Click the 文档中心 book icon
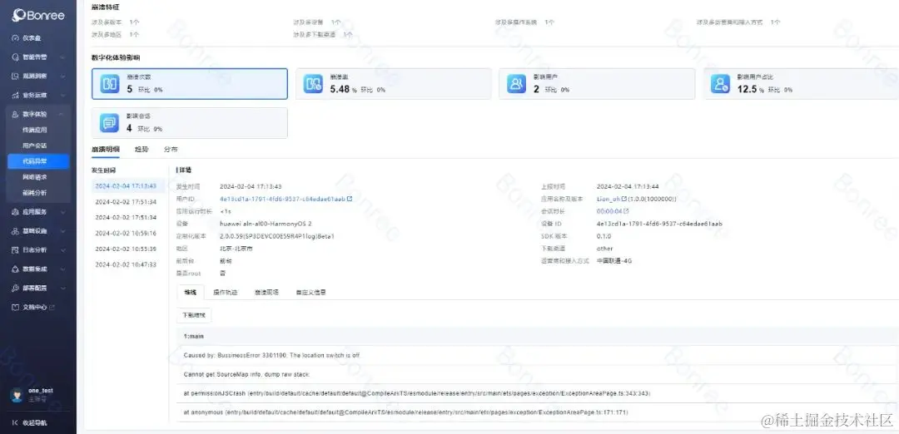The image size is (899, 434). pyautogui.click(x=16, y=308)
